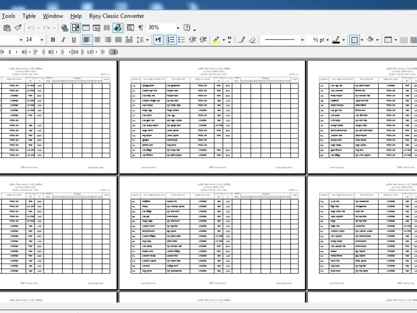Screen dimensions: 417x313
Task: Toggle Show/Hide paragraph marks
Action: [141, 28]
